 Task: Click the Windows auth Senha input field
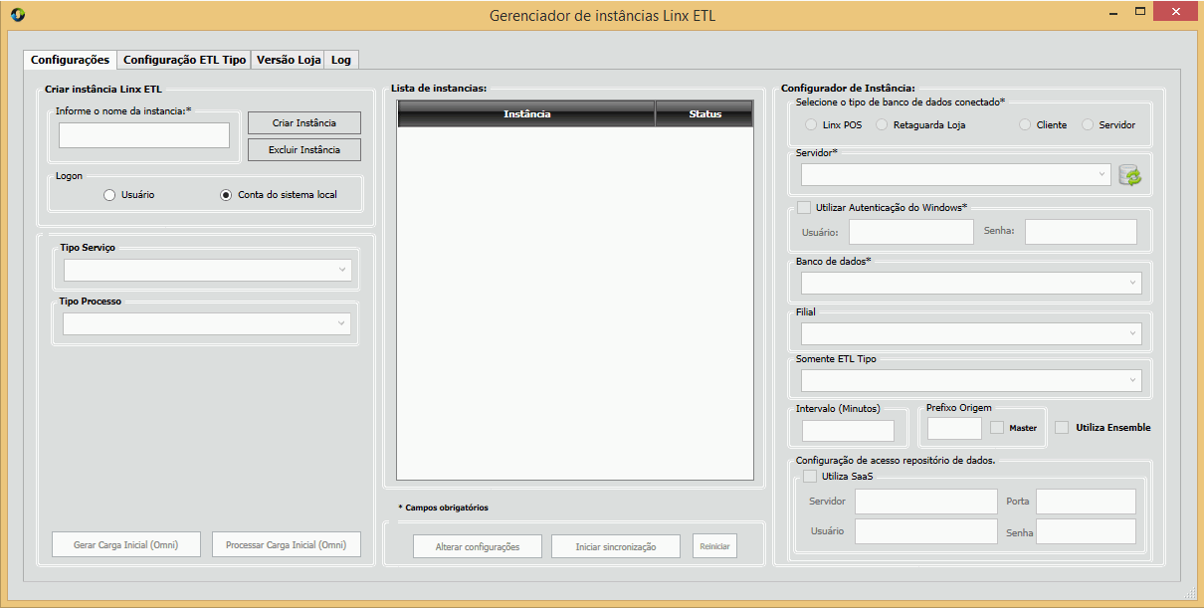tap(1081, 232)
